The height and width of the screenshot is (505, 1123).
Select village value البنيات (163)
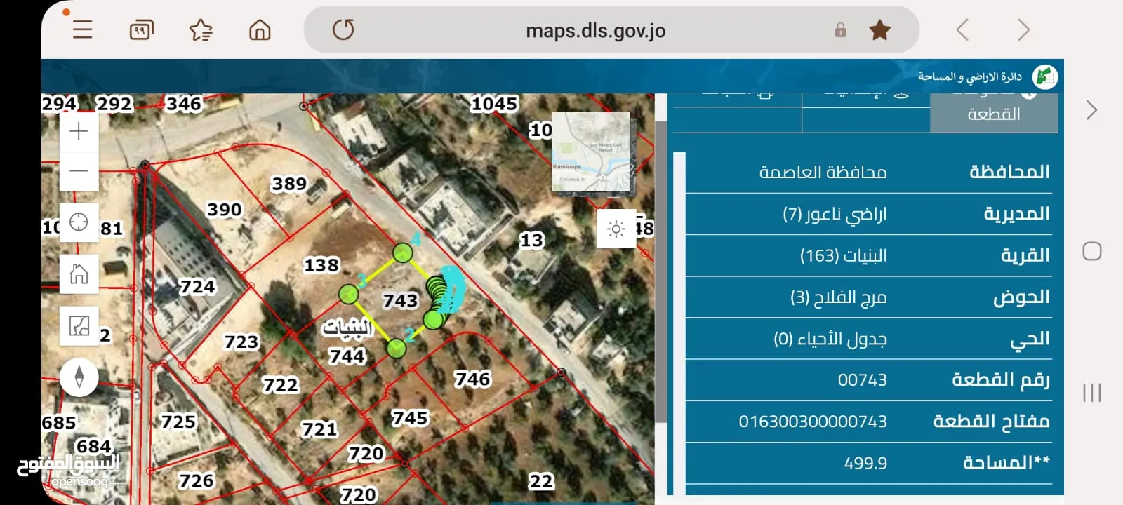844,255
